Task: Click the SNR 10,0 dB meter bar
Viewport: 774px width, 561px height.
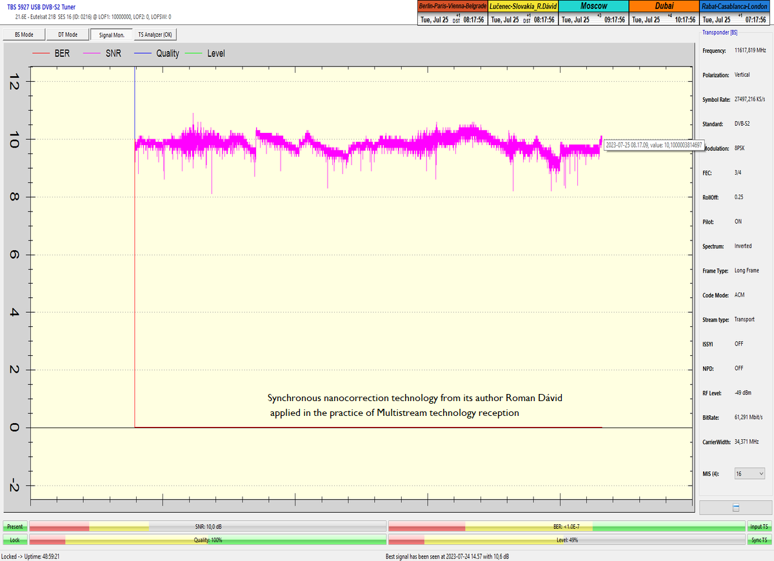Action: tap(208, 526)
